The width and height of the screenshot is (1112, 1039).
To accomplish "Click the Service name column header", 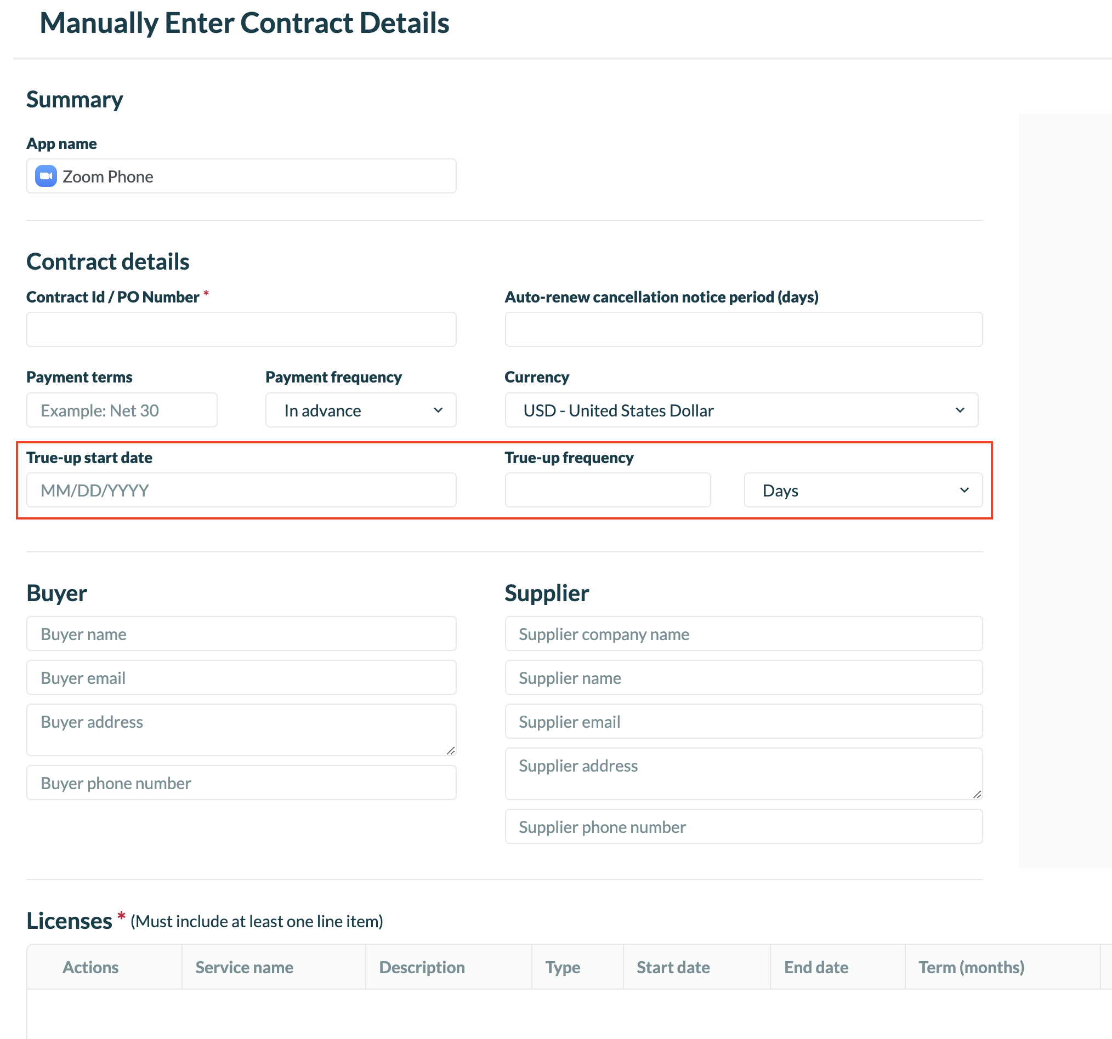I will 245,967.
